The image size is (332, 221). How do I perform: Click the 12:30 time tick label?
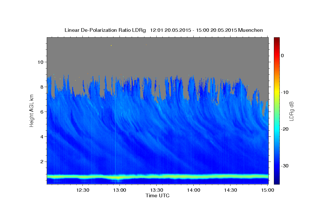[82, 190]
